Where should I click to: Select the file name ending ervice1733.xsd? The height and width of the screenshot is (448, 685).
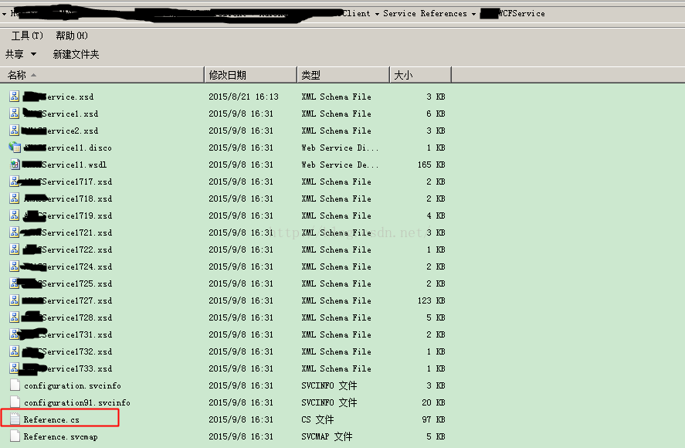coord(67,369)
